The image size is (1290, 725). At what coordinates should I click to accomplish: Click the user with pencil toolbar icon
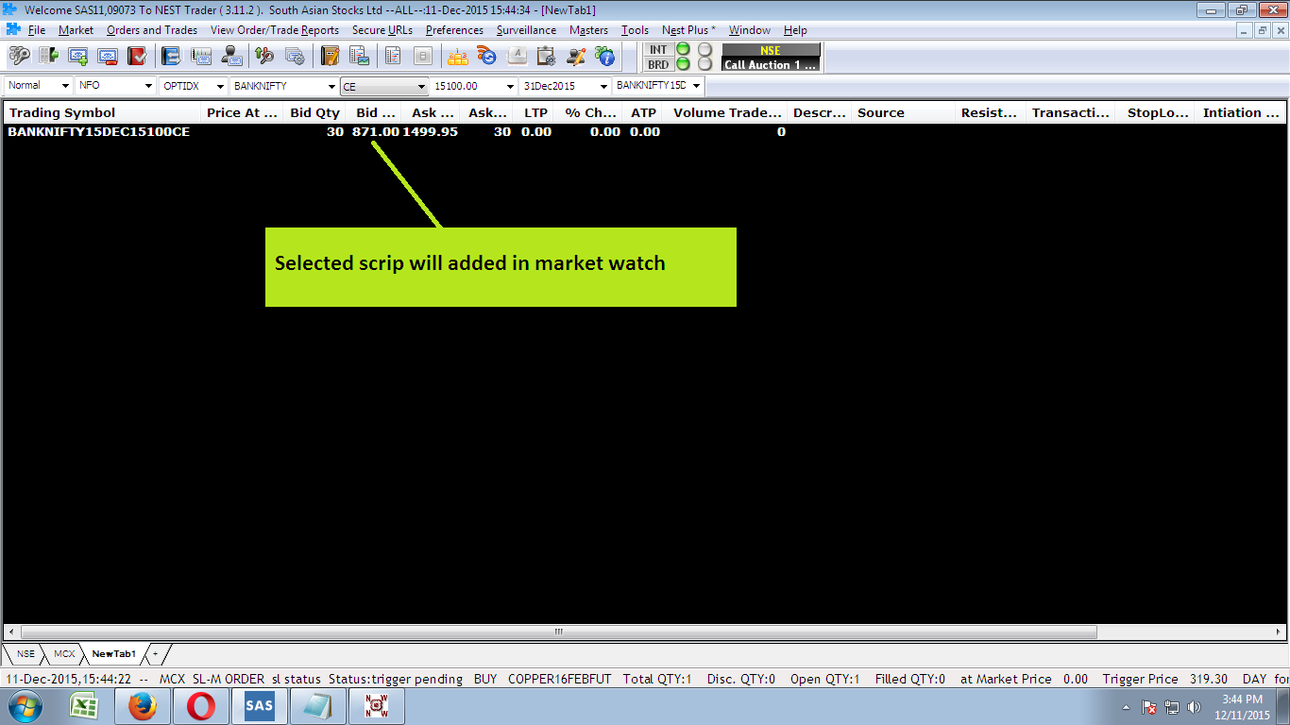(576, 56)
